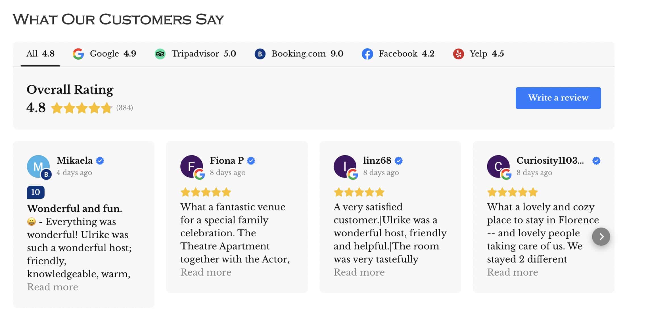The width and height of the screenshot is (648, 321).
Task: Expand Mikaela's review with Read more
Action: (53, 287)
